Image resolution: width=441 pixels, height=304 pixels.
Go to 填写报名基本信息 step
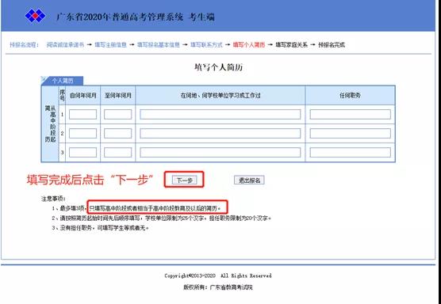coord(159,45)
